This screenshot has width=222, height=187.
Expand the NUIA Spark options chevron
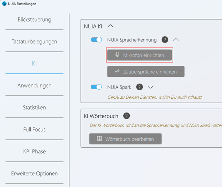tap(150, 87)
